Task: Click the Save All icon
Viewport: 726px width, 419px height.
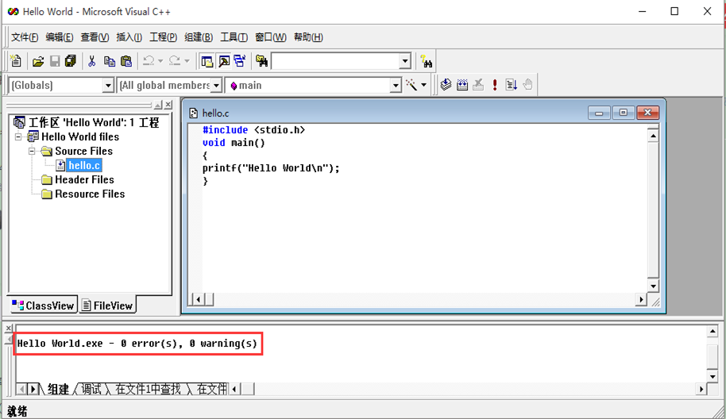Action: pyautogui.click(x=71, y=61)
